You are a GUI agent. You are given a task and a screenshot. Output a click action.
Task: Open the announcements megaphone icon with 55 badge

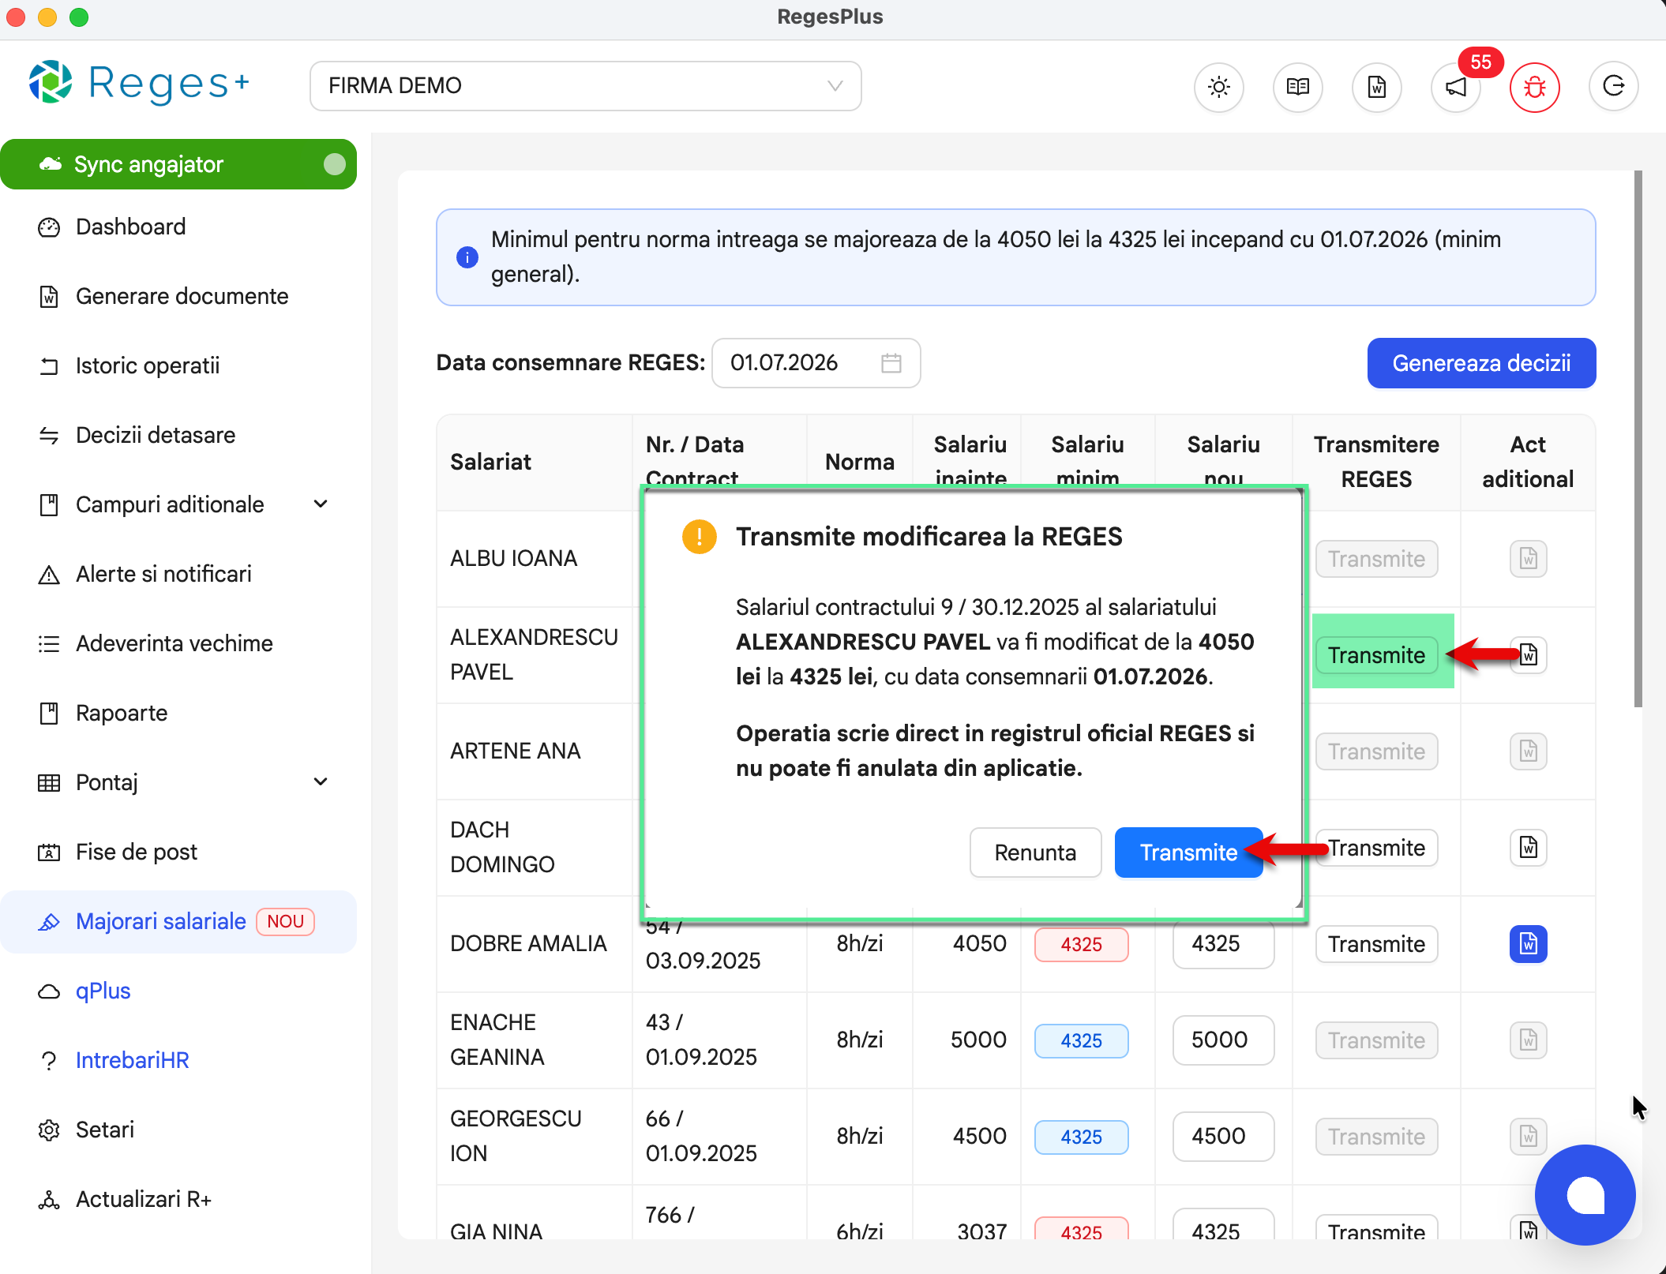click(x=1456, y=87)
